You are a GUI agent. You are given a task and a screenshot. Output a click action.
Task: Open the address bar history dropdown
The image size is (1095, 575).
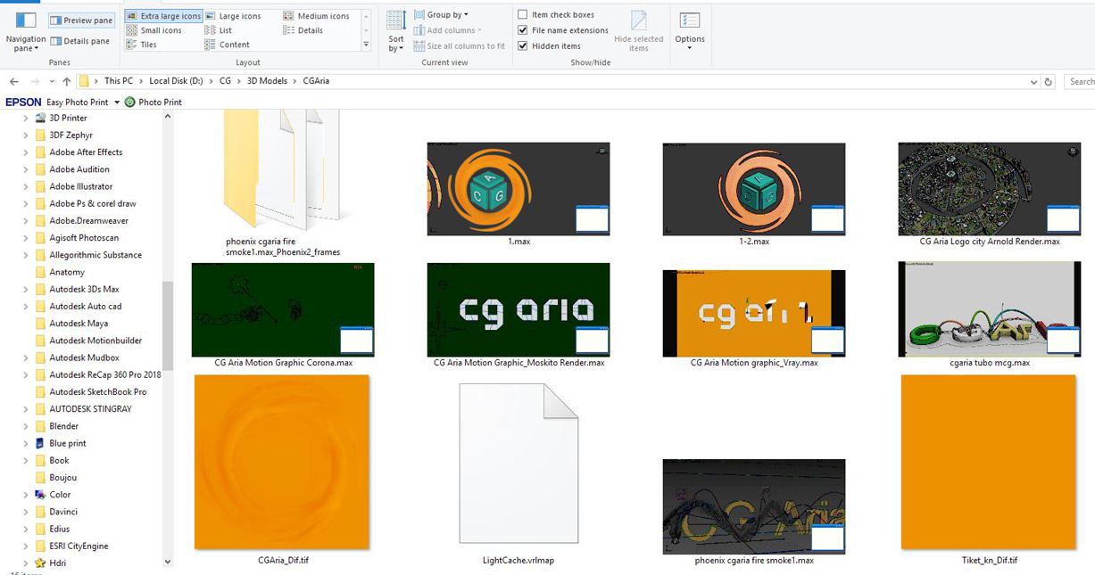tap(1033, 81)
